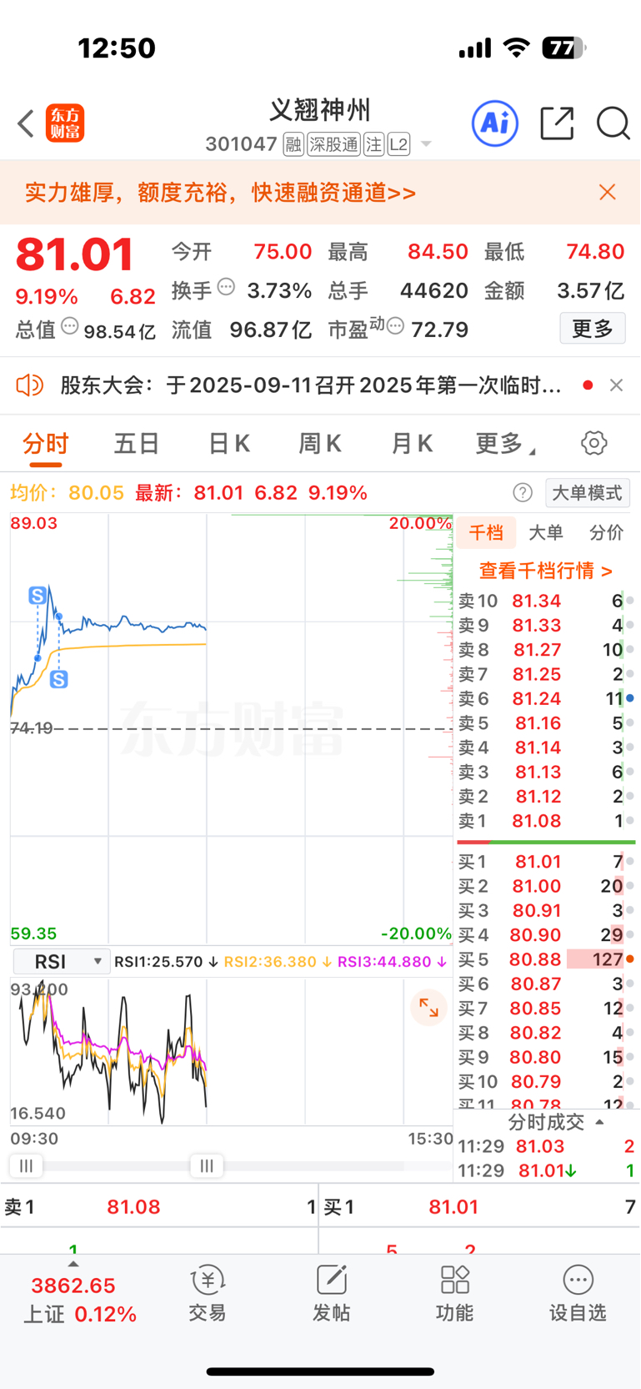Tap the 东方财富 orange logo
641x1389 pixels.
coord(65,123)
